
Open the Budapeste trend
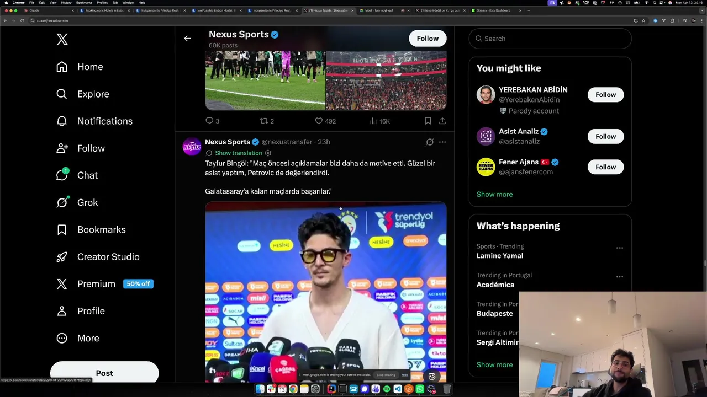pyautogui.click(x=495, y=313)
